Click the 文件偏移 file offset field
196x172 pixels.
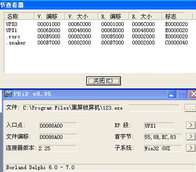tap(58, 137)
